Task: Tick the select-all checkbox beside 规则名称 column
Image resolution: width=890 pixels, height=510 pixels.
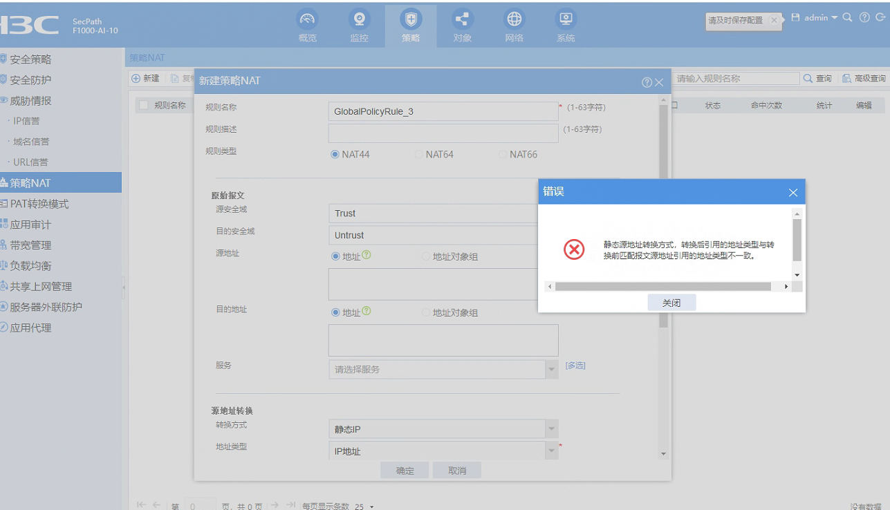Action: click(144, 105)
